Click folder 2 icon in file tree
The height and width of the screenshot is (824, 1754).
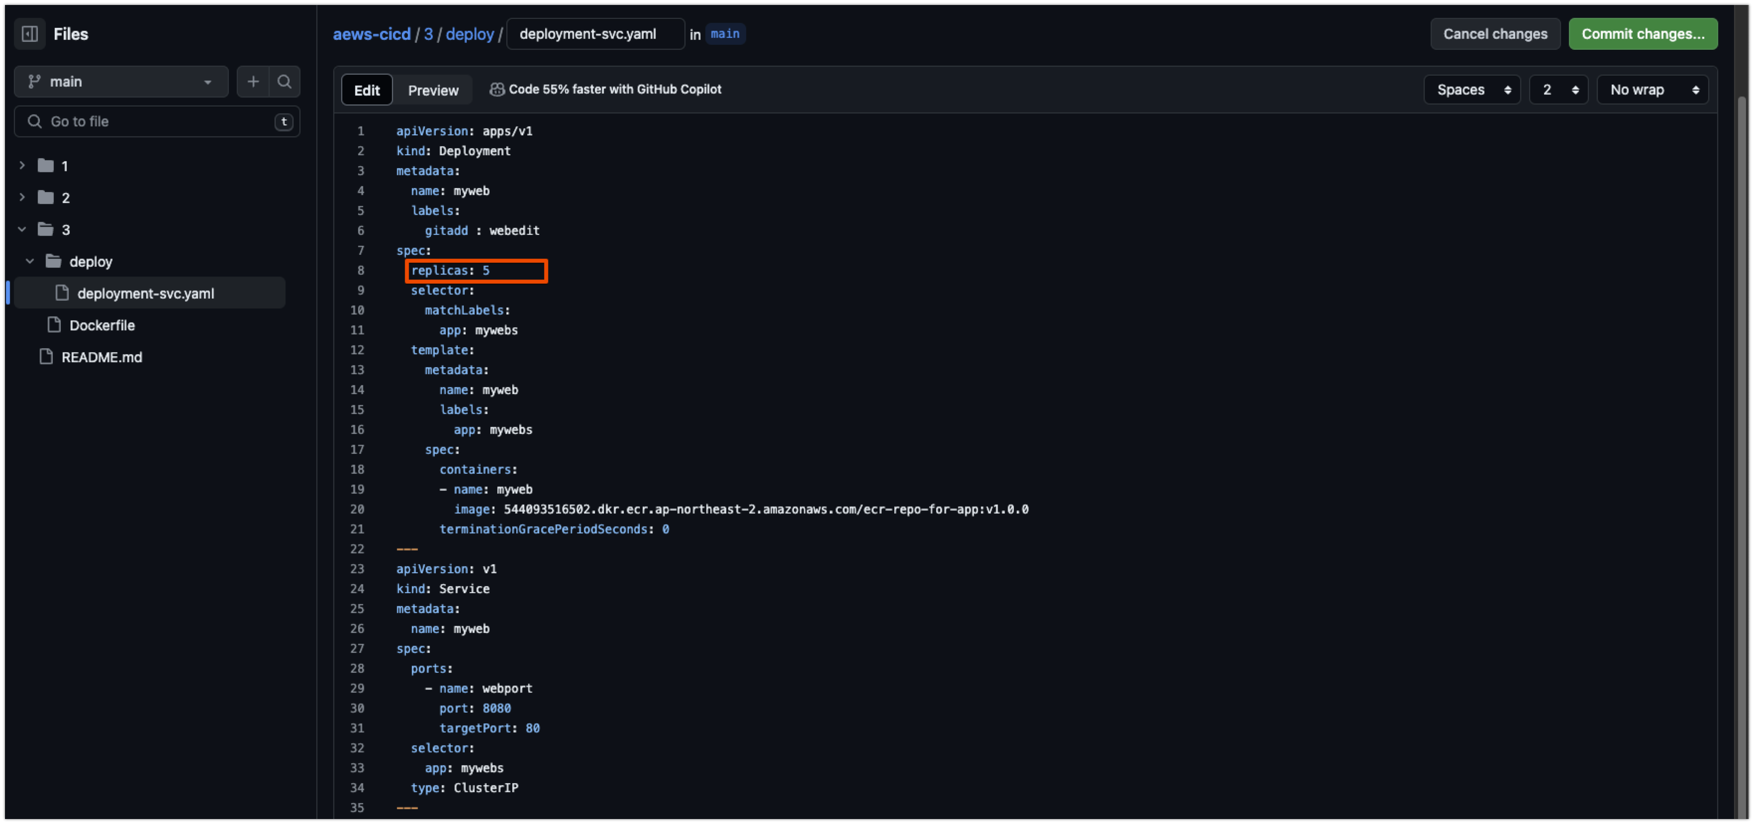click(x=46, y=198)
